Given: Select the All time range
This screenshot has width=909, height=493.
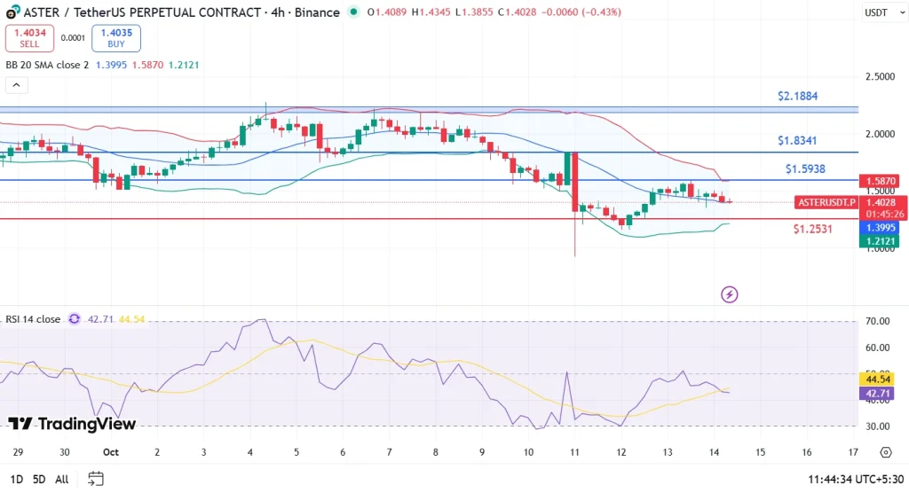Looking at the screenshot, I should (x=62, y=479).
